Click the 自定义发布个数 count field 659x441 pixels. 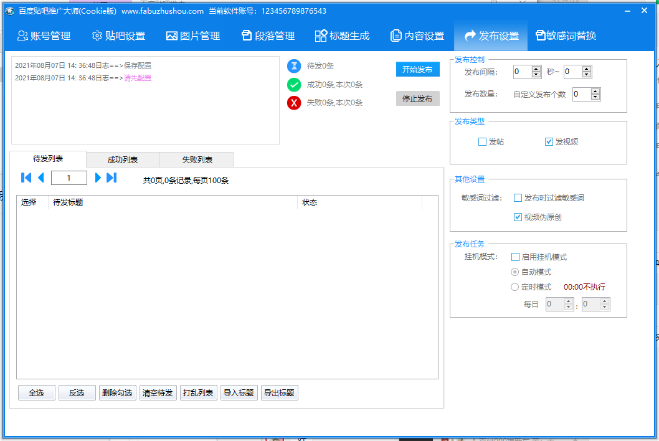pos(581,94)
